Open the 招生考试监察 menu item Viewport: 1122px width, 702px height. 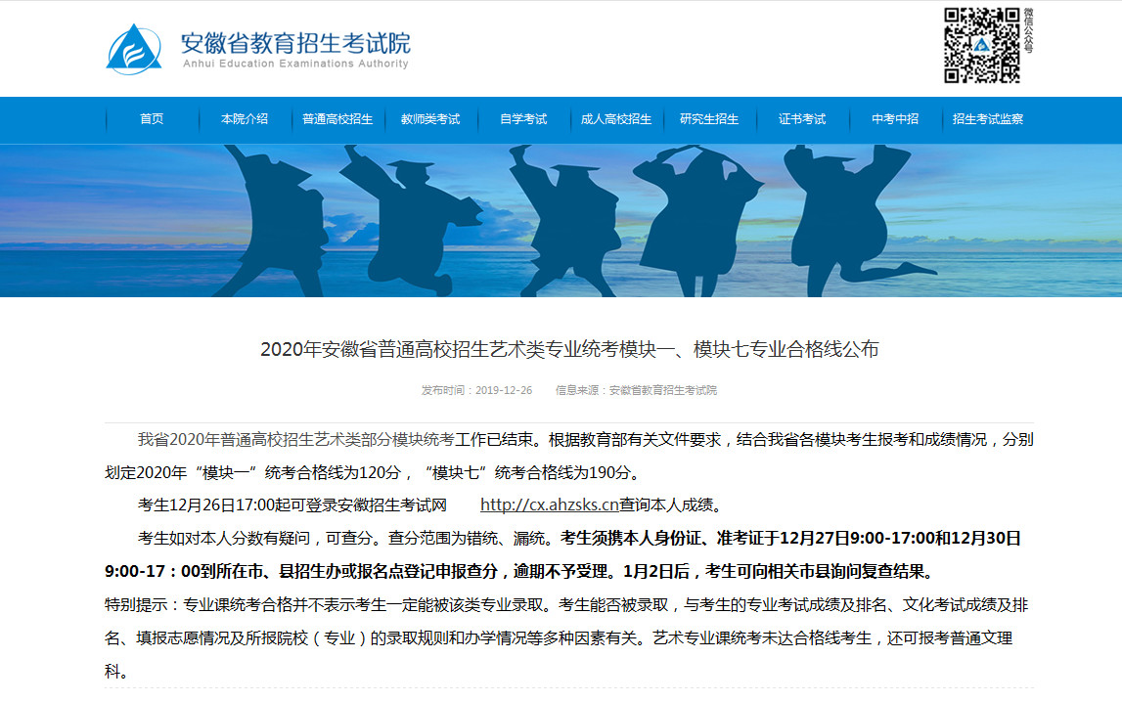click(x=988, y=119)
